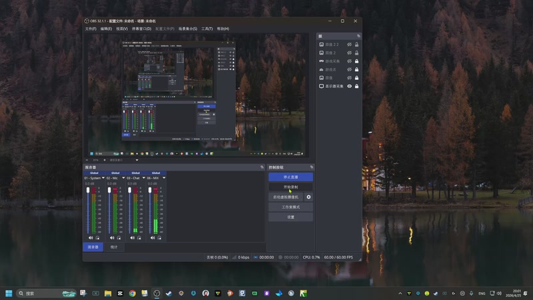The width and height of the screenshot is (533, 300).
Task: Lock the 图像 2 2 source
Action: tap(356, 44)
